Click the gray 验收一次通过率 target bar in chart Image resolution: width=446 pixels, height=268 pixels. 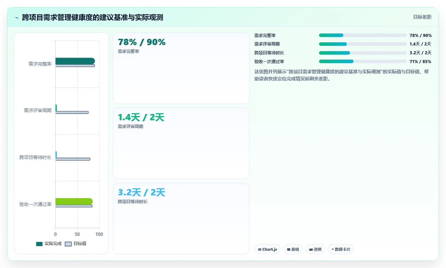pos(74,206)
